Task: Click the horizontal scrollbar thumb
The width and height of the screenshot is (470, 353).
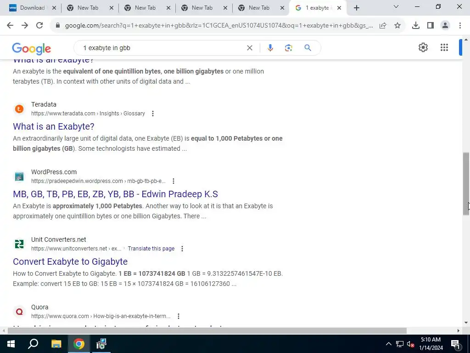Action: pyautogui.click(x=207, y=330)
